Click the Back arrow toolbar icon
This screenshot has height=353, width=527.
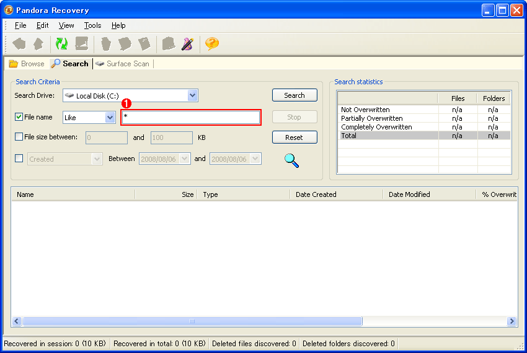[x=19, y=44]
